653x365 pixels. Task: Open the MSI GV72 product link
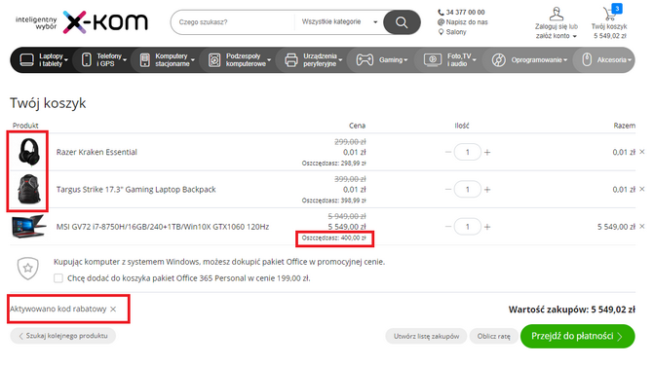click(x=163, y=227)
